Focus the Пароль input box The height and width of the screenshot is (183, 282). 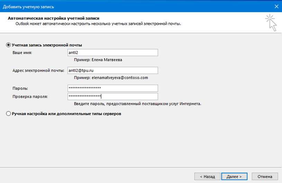click(113, 88)
